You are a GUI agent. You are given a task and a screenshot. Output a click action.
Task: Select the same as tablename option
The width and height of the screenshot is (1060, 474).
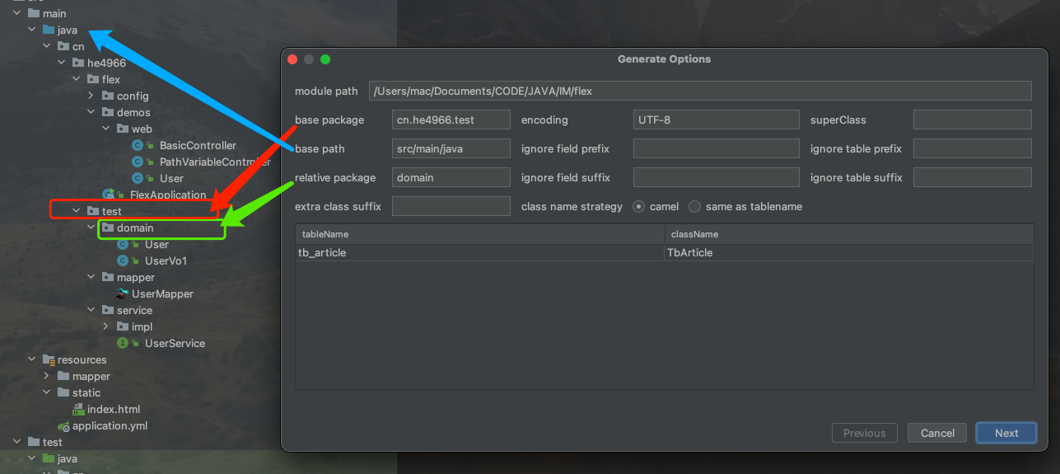[x=694, y=206]
